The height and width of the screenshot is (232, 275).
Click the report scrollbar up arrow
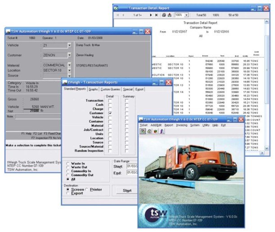coord(266,22)
